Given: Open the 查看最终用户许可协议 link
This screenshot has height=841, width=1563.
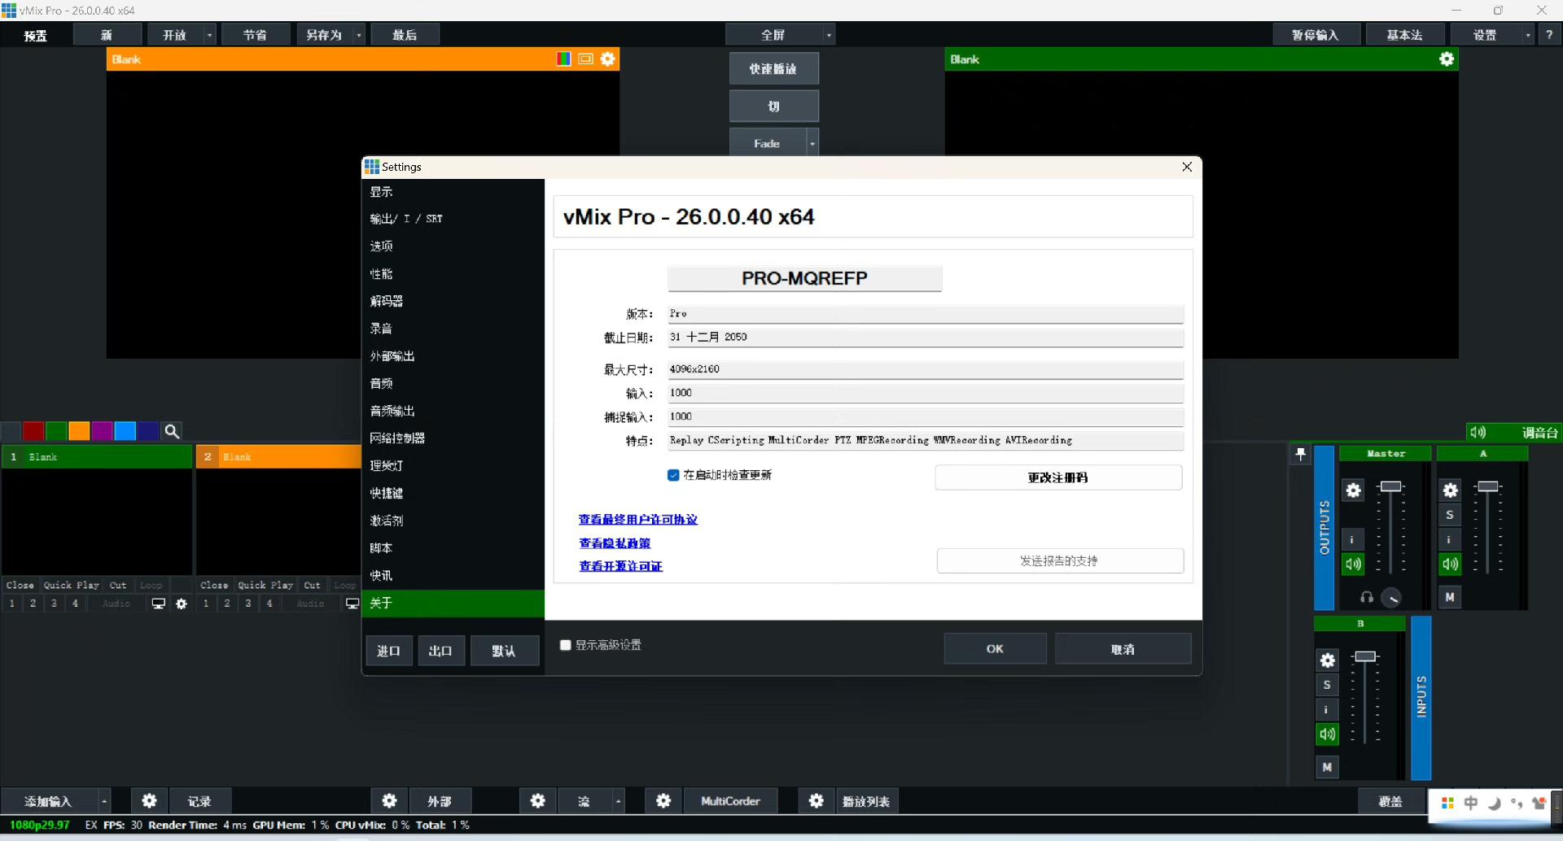Looking at the screenshot, I should click(x=638, y=519).
